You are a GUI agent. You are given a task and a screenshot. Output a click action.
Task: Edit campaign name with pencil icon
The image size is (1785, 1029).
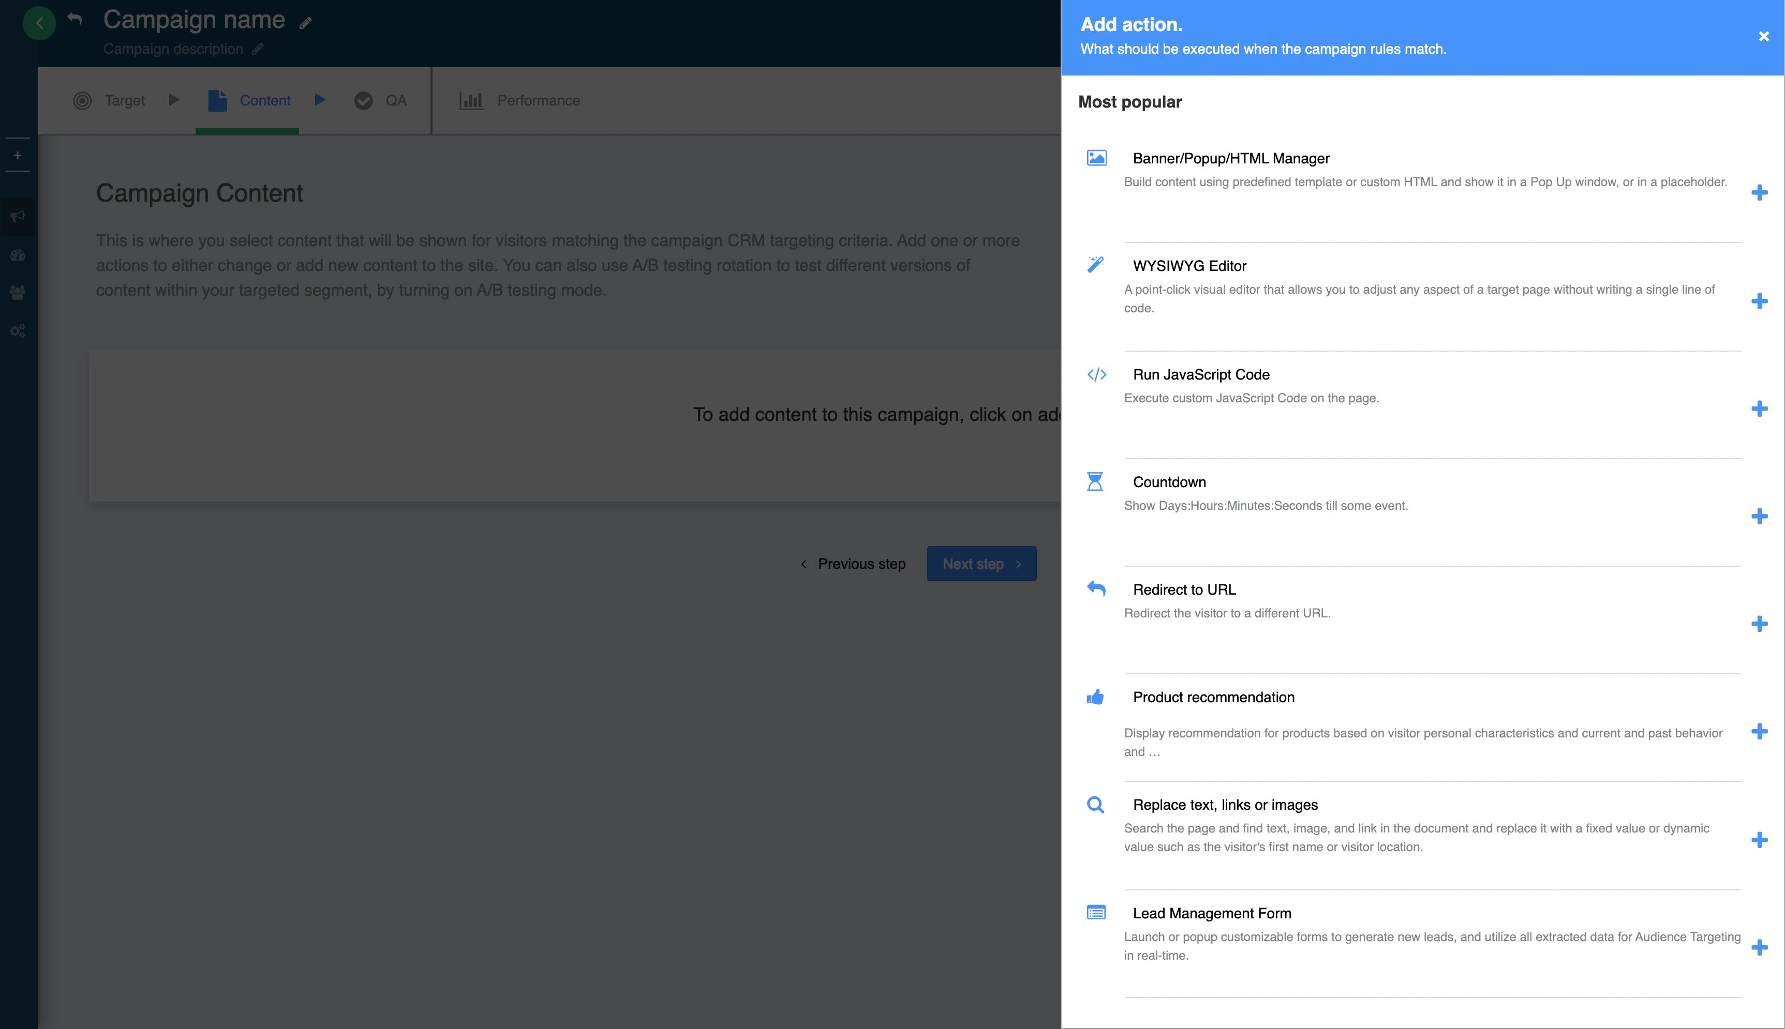coord(305,23)
